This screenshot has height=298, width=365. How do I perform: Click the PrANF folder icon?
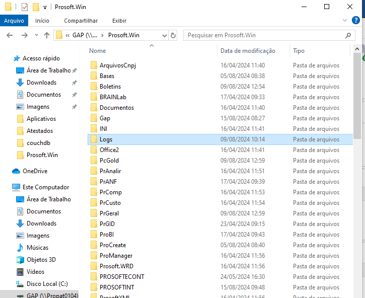[94, 182]
